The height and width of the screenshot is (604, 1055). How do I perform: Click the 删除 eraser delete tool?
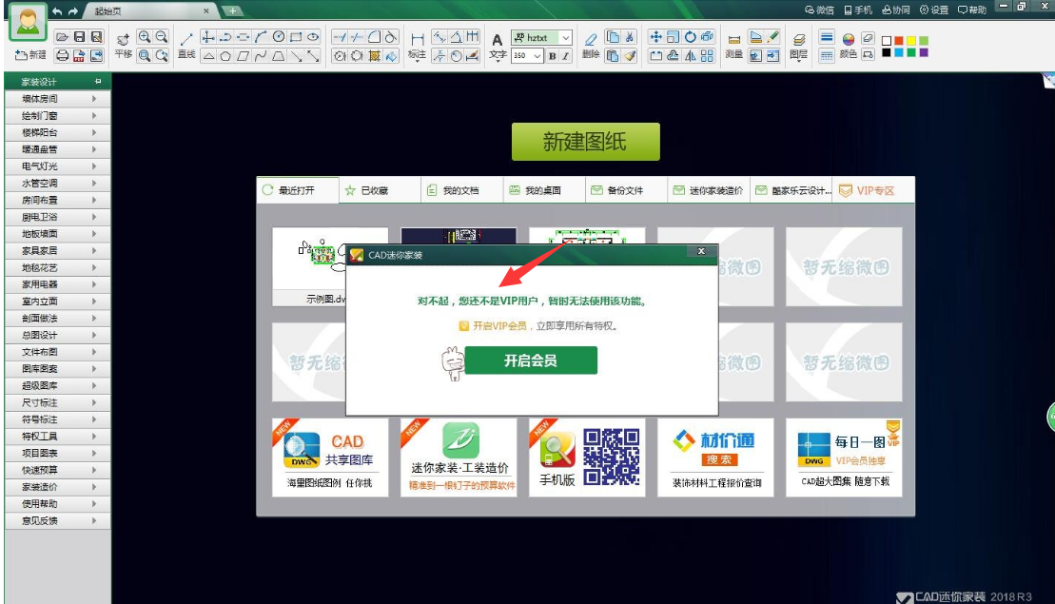click(591, 46)
